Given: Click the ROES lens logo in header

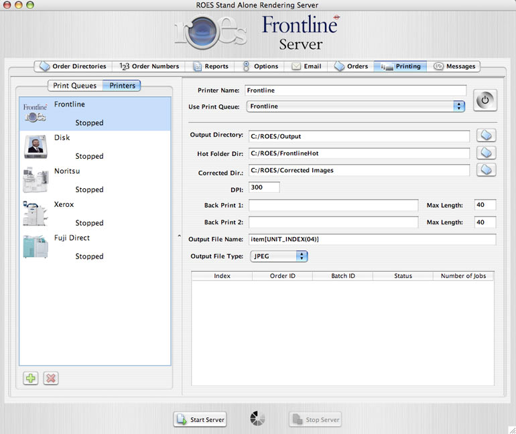Looking at the screenshot, I should coord(202,32).
